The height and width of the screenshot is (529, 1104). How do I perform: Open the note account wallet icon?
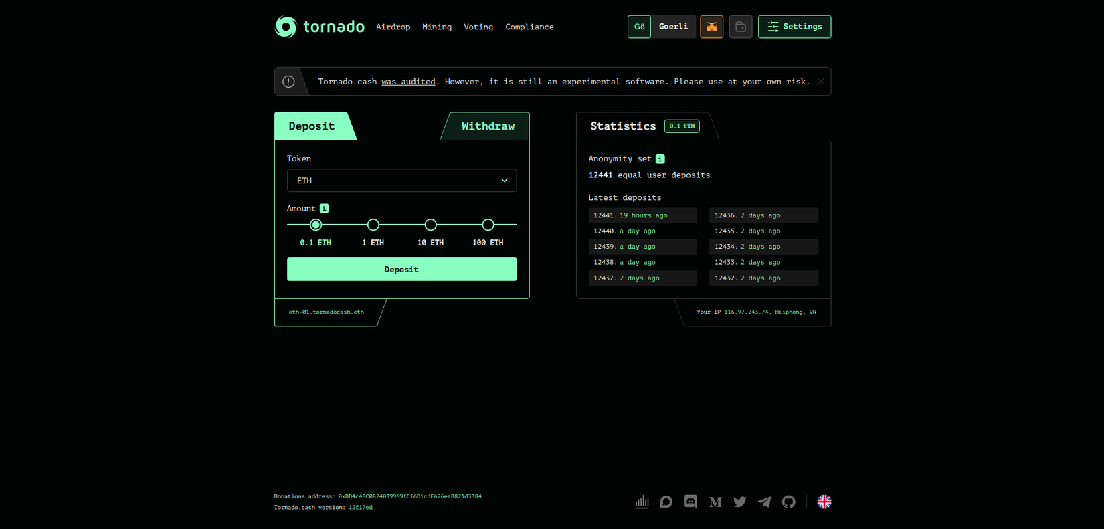point(741,27)
